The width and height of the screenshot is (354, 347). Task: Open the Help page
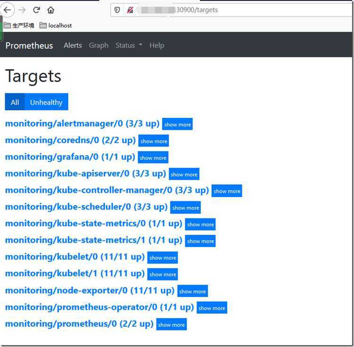pos(156,45)
